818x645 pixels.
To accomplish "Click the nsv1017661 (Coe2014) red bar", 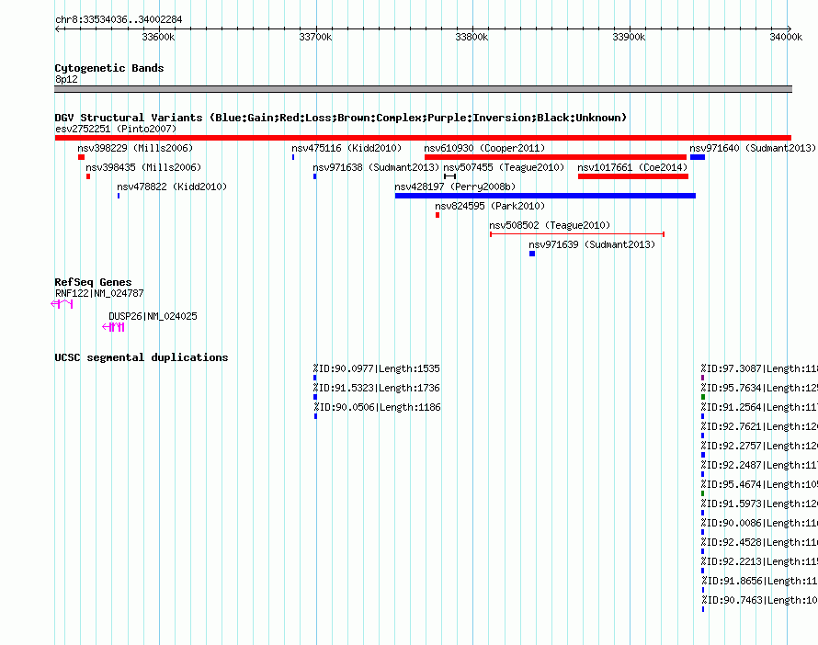I will coord(633,176).
